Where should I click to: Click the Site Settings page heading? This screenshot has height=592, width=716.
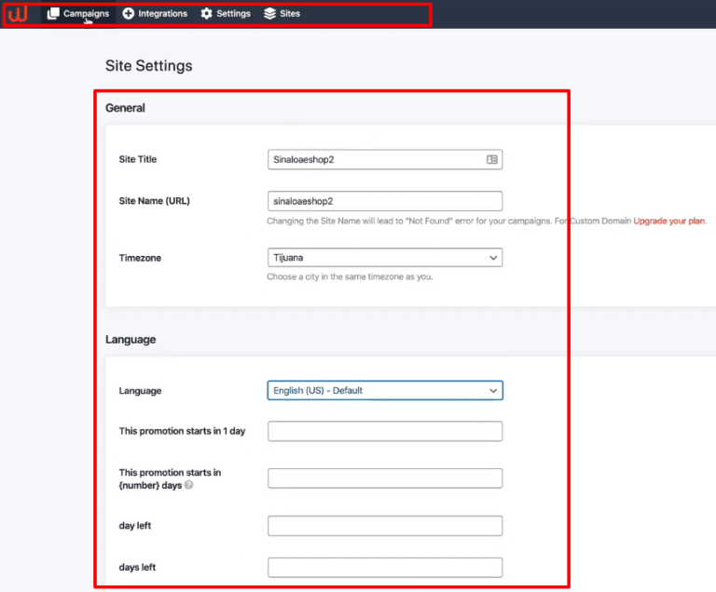pyautogui.click(x=149, y=66)
